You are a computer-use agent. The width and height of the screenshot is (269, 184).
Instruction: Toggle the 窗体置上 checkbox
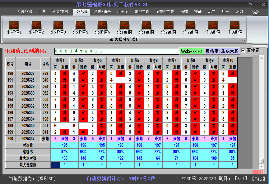[x=243, y=51]
